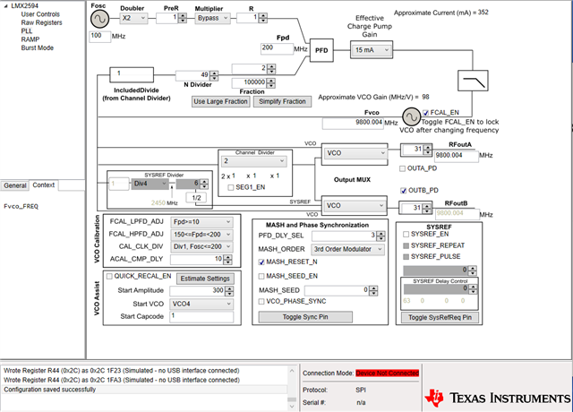This screenshot has width=573, height=412.
Task: Click the 1/2 divider block in SYSREF Divider
Action: (x=196, y=197)
